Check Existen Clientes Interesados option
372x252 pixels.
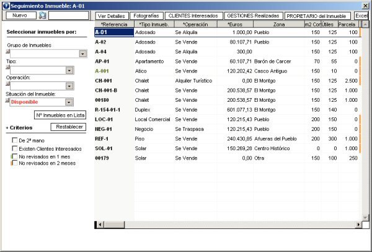[15, 149]
